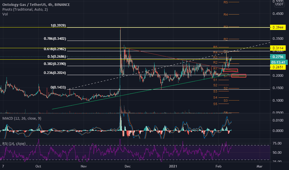
Task: Select the Pivots (Traditional, Auto, 2) indicator legend
Action: pos(25,9)
